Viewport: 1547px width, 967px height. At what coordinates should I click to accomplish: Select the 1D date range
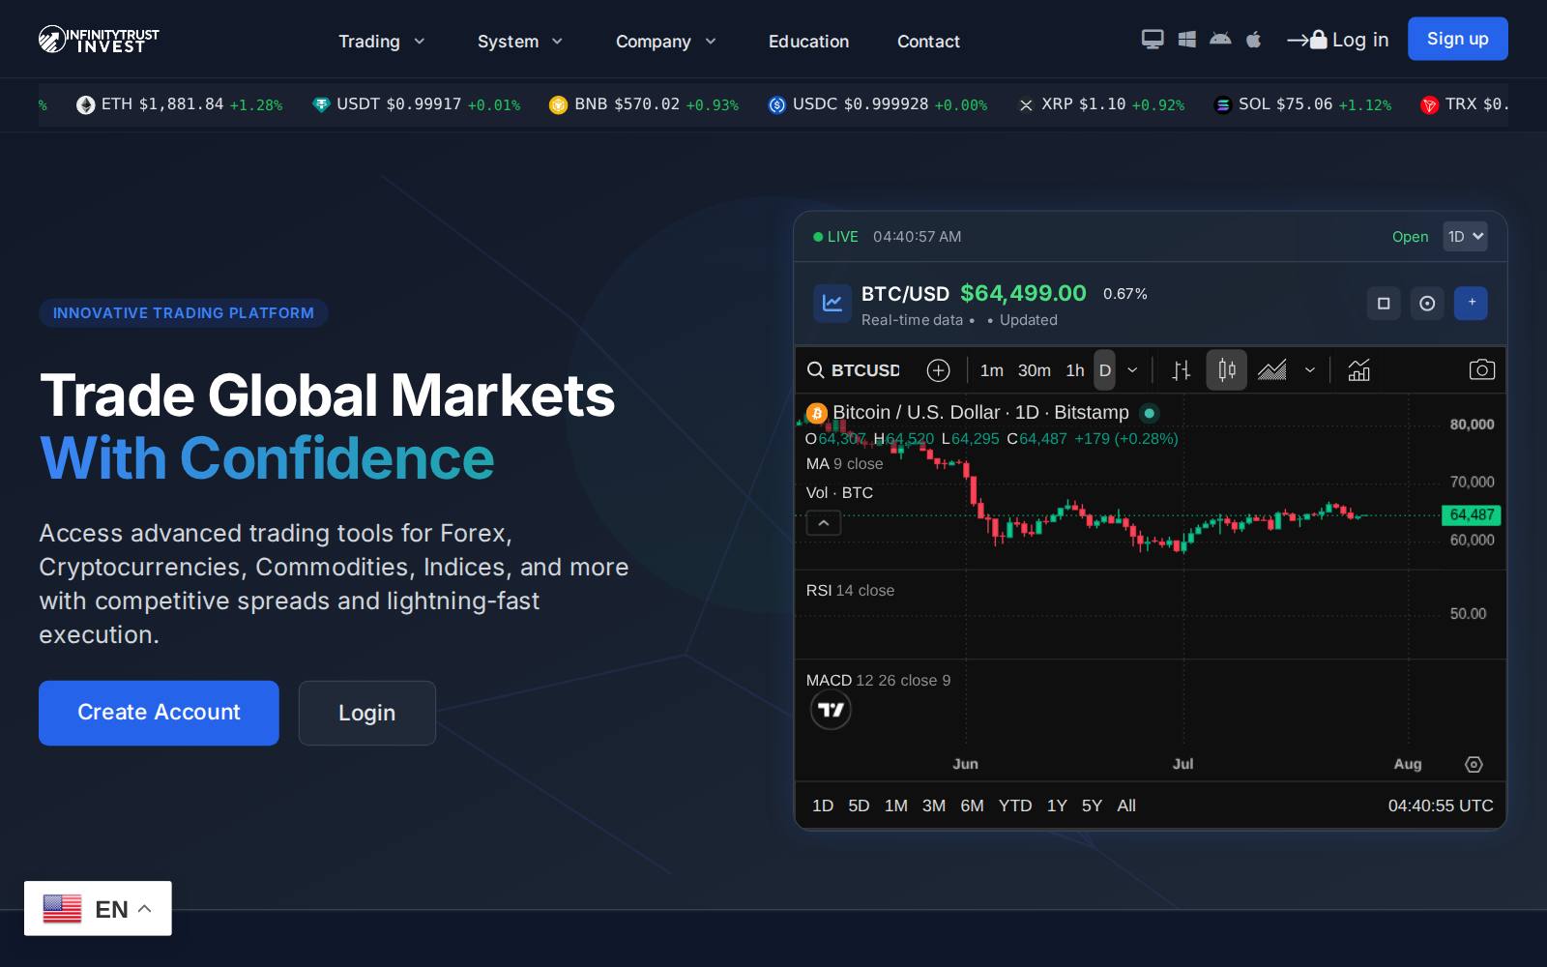(x=823, y=806)
